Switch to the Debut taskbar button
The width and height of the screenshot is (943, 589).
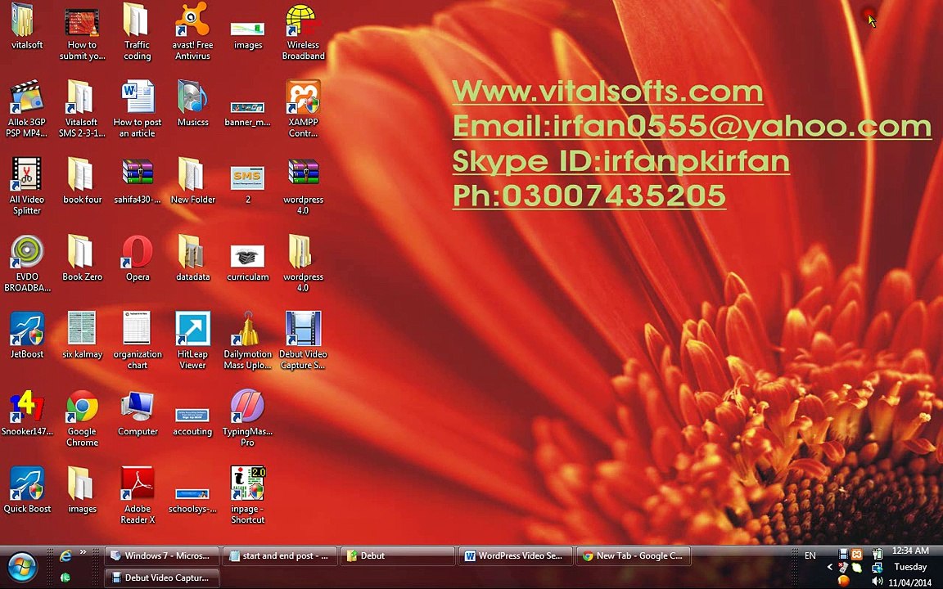click(398, 556)
